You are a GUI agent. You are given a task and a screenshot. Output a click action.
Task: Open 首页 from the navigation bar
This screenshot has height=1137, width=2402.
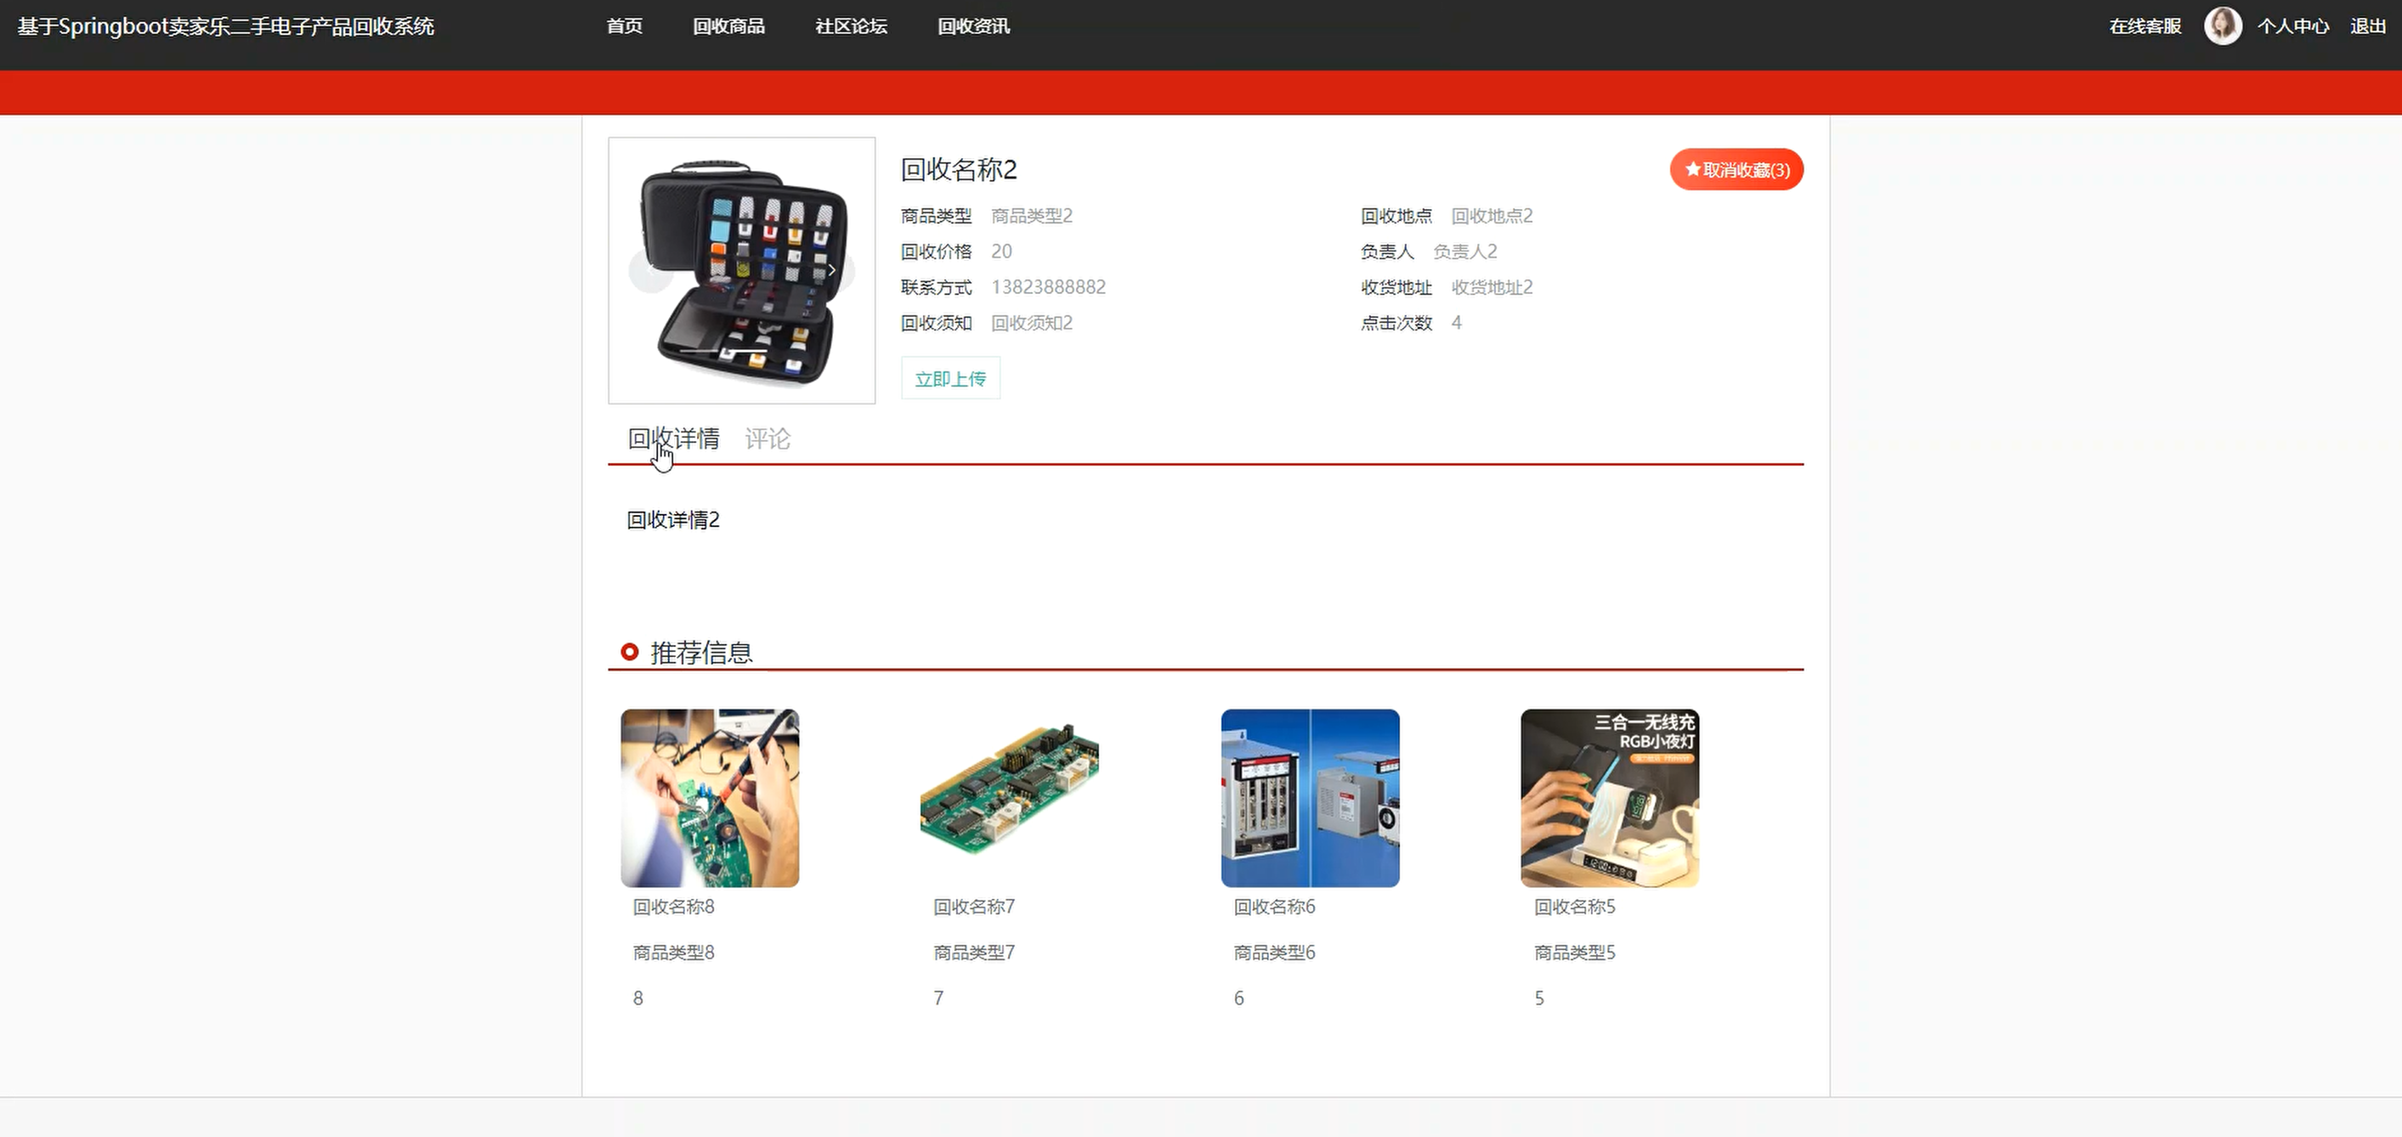click(624, 26)
